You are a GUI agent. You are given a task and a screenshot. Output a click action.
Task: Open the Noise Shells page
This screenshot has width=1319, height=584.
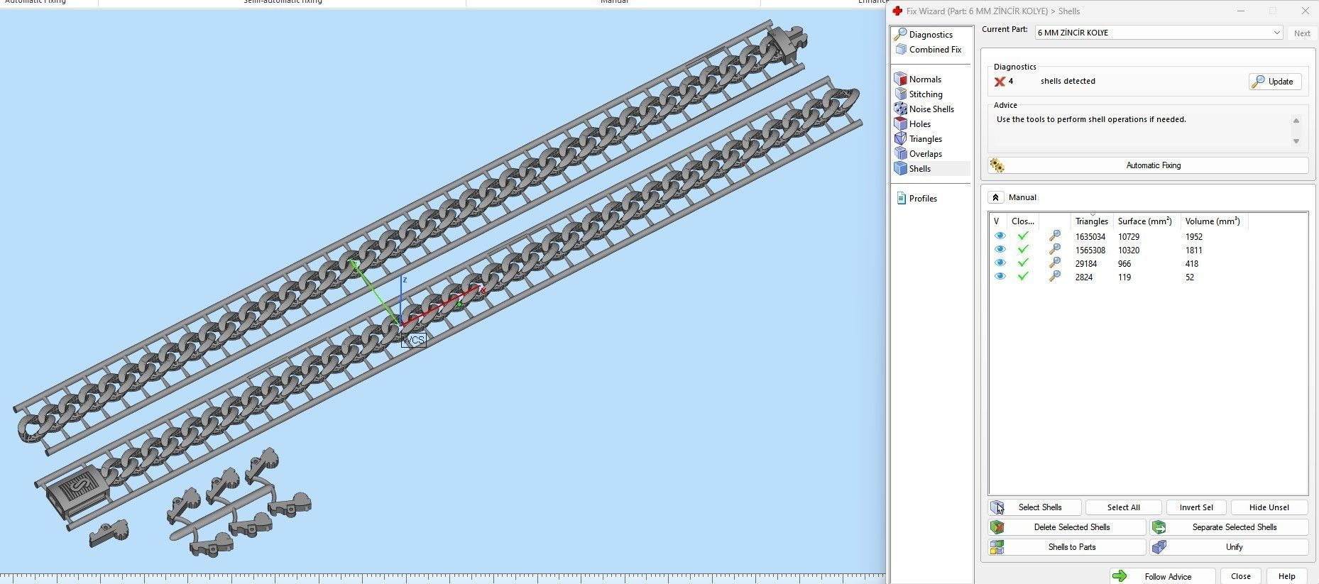tap(931, 109)
